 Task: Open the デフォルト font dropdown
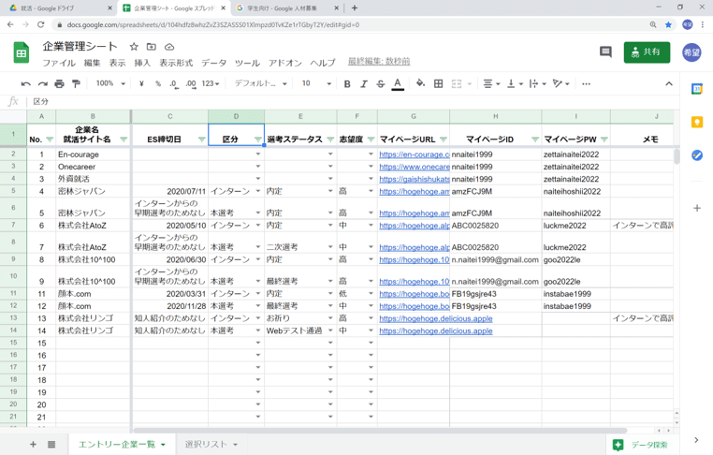(x=260, y=83)
